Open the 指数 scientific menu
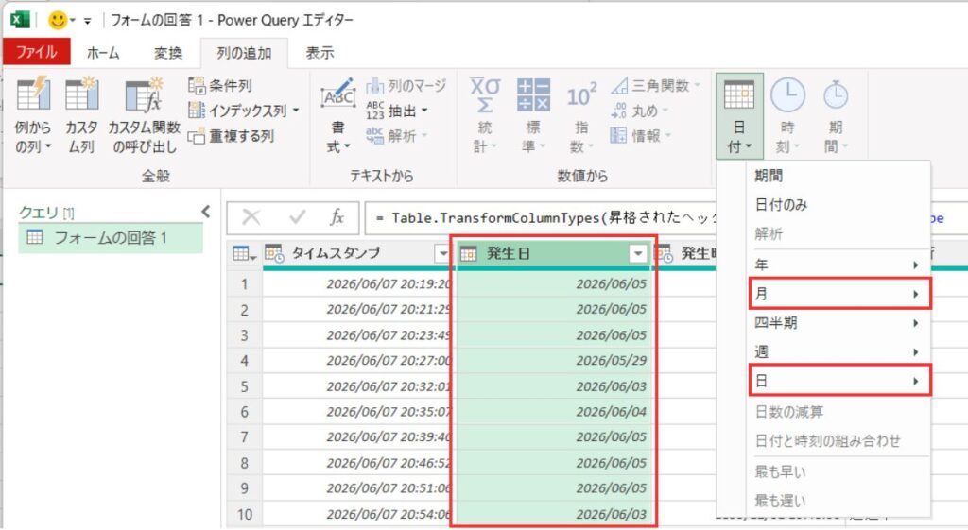This screenshot has height=530, width=968. click(x=581, y=114)
